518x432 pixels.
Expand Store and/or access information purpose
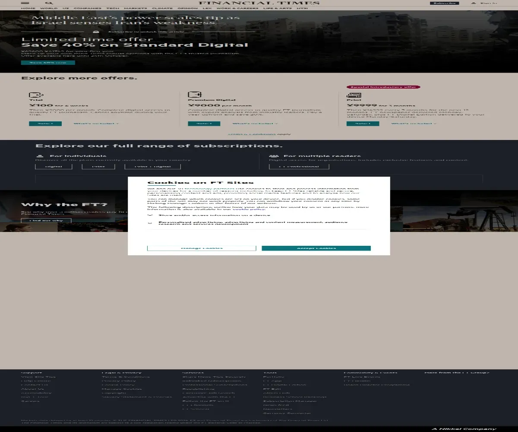[x=150, y=215]
